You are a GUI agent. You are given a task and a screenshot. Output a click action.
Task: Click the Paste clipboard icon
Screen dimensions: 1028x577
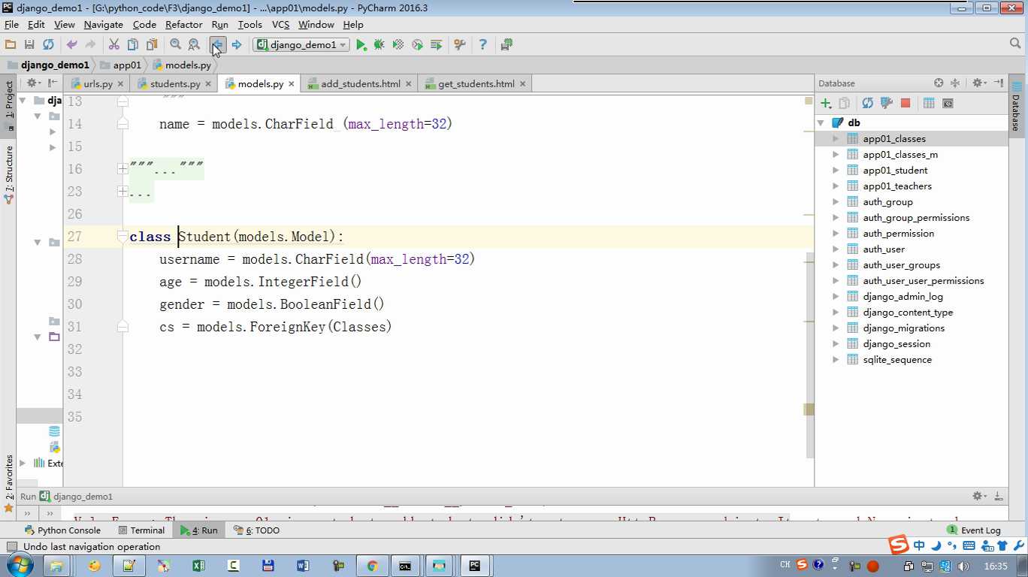tap(152, 45)
